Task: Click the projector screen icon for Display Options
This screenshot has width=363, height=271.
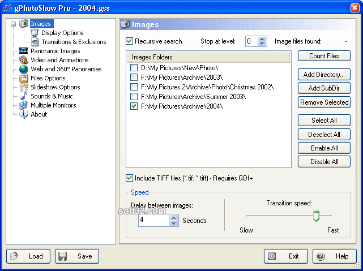Action: tap(35, 33)
